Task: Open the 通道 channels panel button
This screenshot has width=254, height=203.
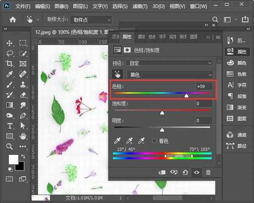Action: tap(237, 135)
